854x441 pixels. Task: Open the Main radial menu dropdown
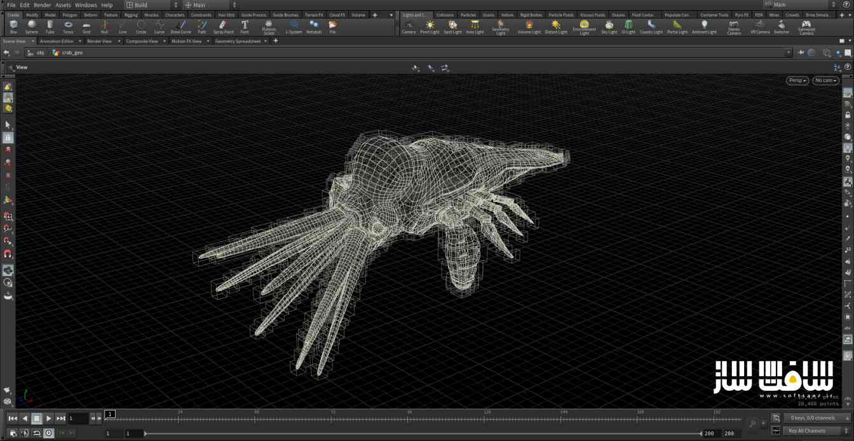click(x=210, y=4)
